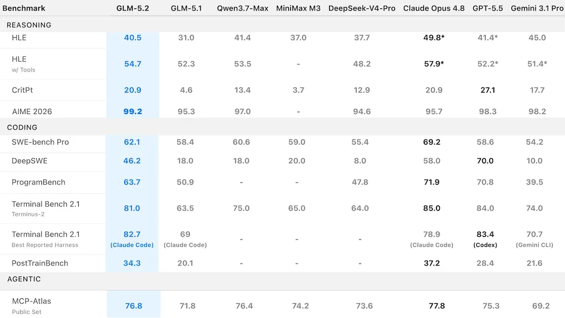
Task: Select Claude Opus 4.8's PostTrainBench score 37.2
Action: [432, 263]
